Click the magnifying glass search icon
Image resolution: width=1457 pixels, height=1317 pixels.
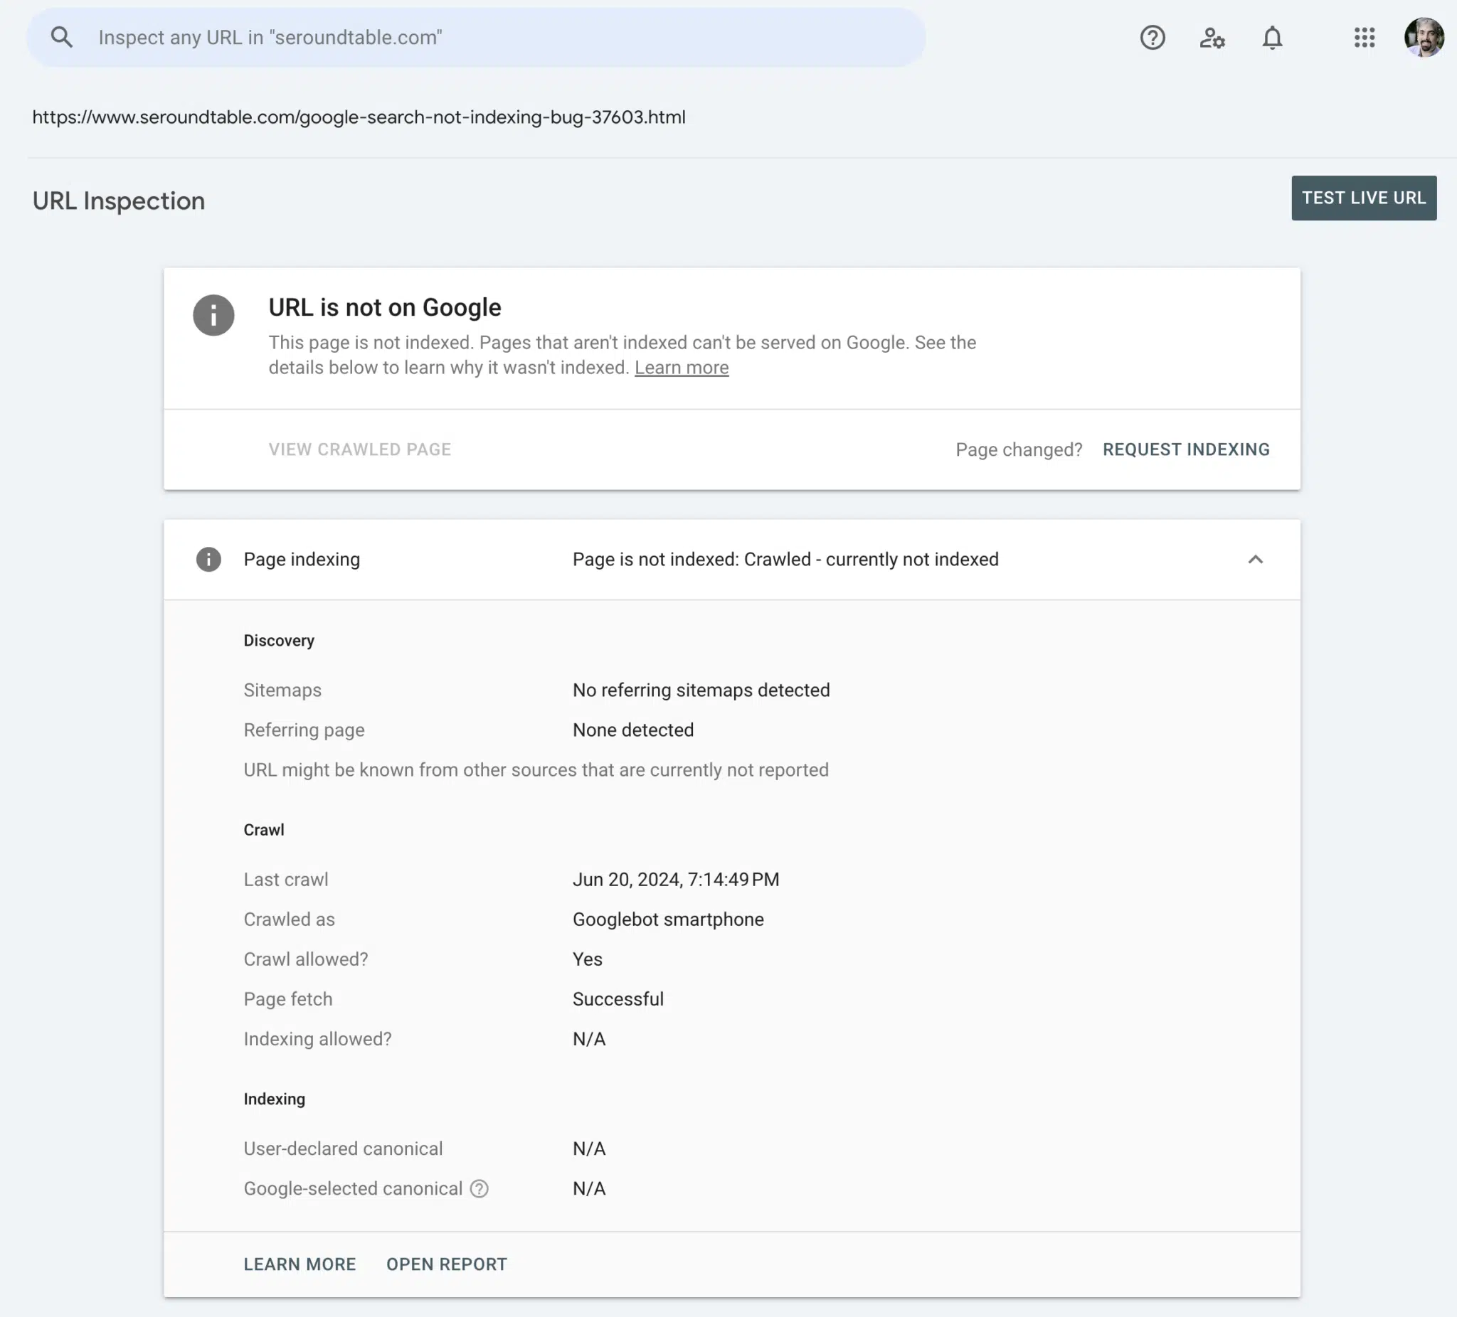tap(62, 38)
